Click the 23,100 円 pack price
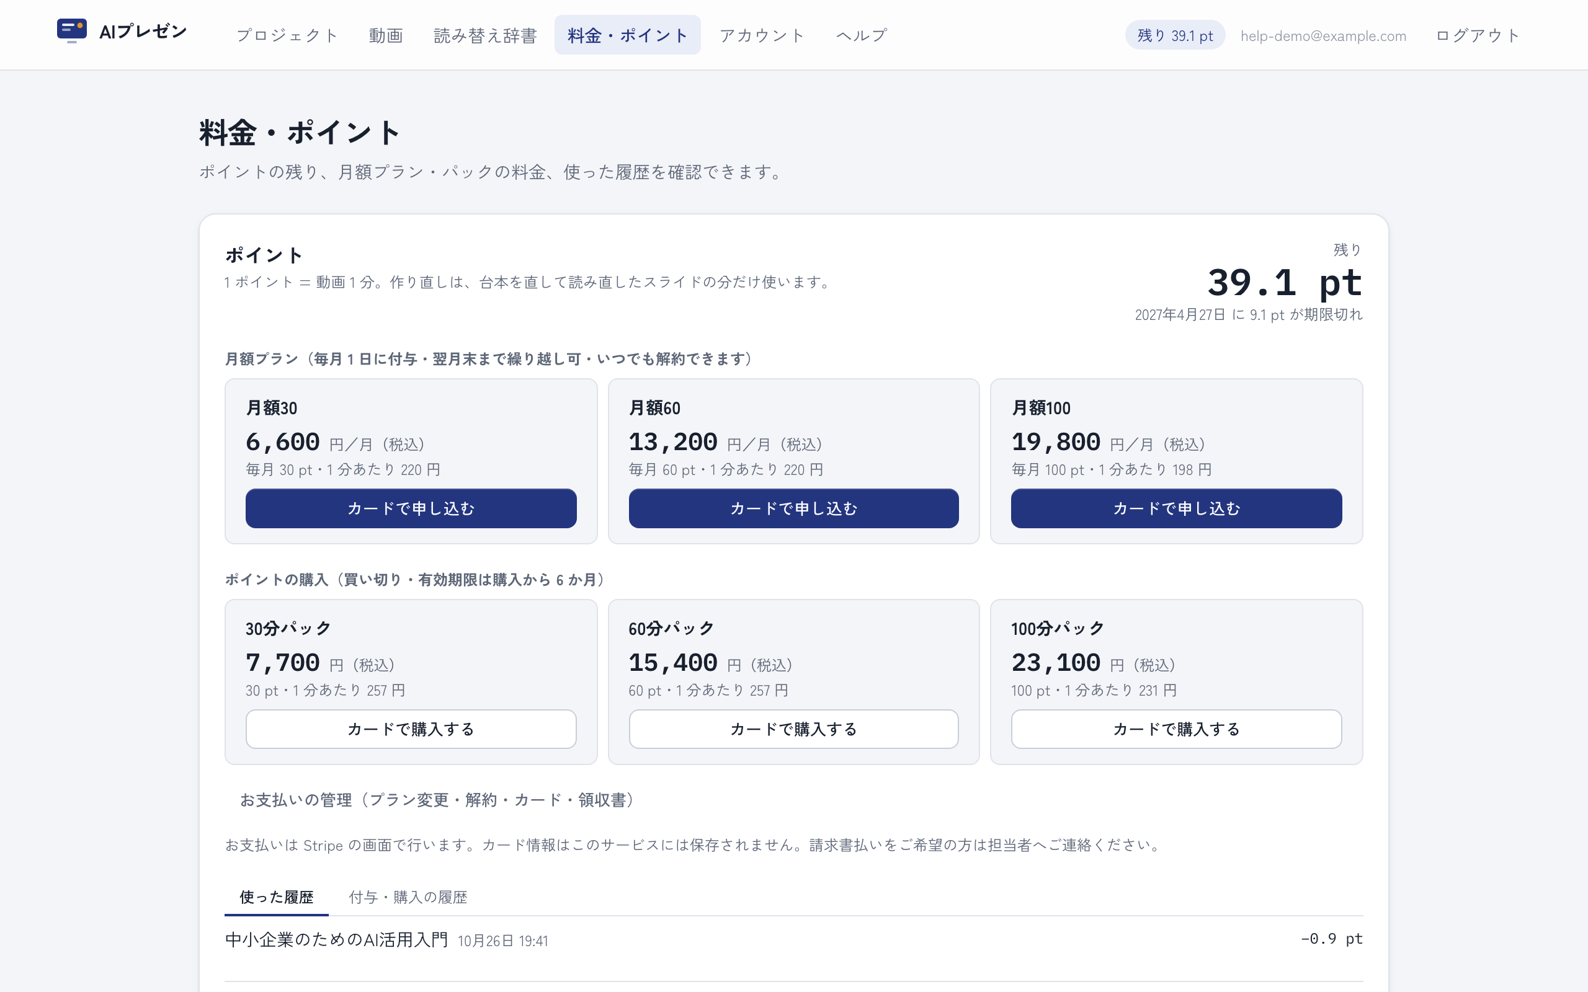 pyautogui.click(x=1093, y=663)
